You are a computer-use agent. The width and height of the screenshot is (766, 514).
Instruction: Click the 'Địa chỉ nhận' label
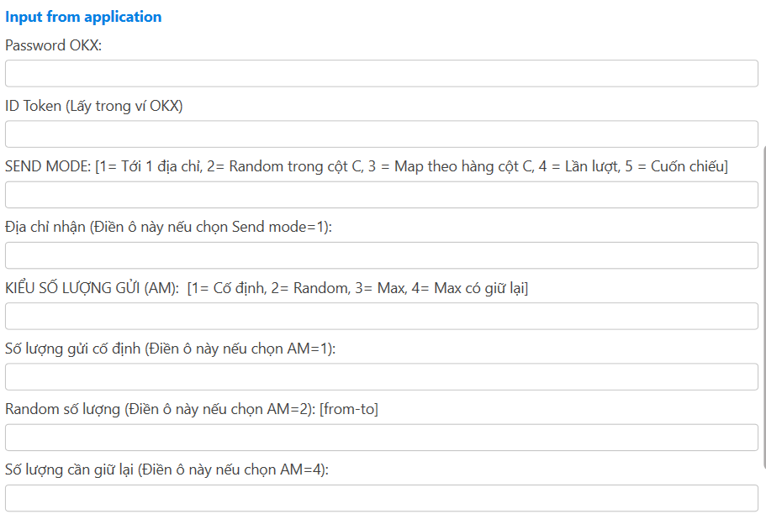(x=45, y=227)
